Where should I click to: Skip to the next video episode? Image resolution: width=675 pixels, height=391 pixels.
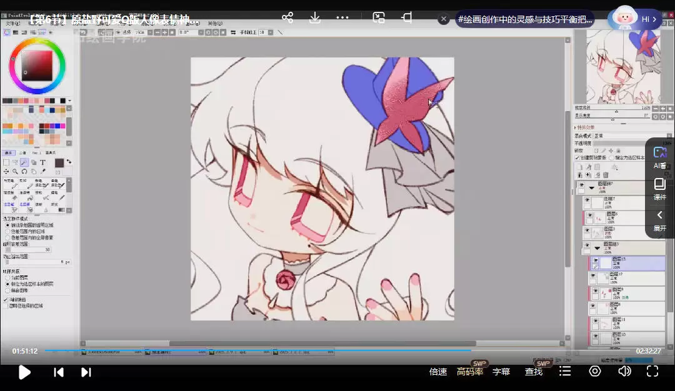click(86, 372)
